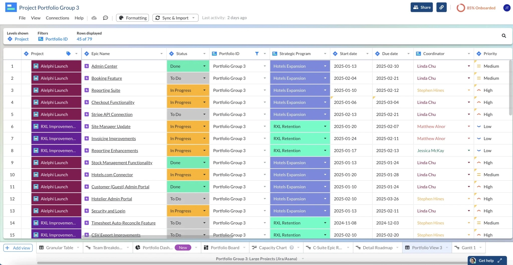The image size is (513, 265).
Task: Click the Portfolio Dashboard pie chart icon
Action: tap(138, 247)
